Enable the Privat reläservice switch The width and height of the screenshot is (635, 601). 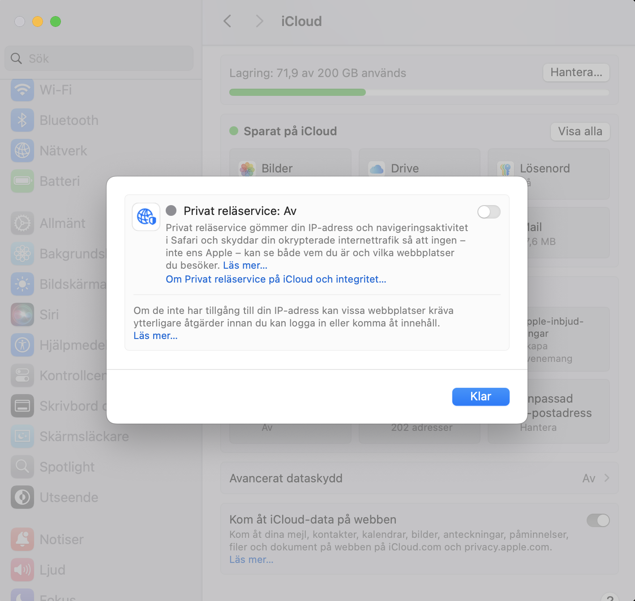489,212
